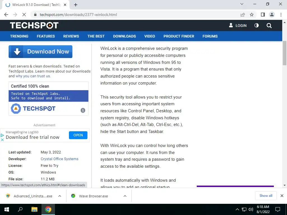This screenshot has height=215, width=287.
Task: Open THE BEST menu item
Action: coord(96,36)
